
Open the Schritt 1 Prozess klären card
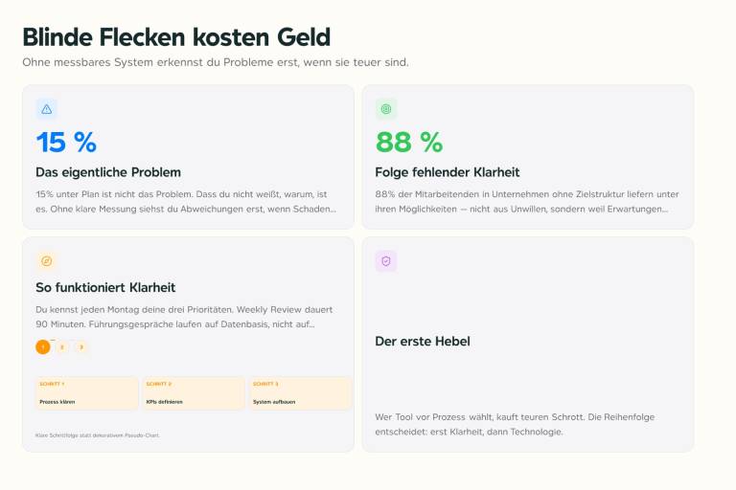(x=87, y=393)
